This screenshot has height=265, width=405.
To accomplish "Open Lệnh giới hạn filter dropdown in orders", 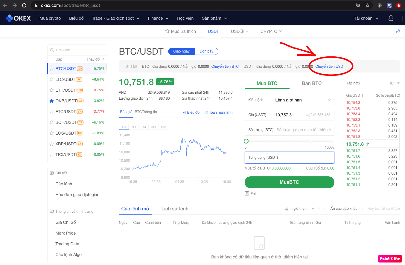I will pyautogui.click(x=299, y=209).
